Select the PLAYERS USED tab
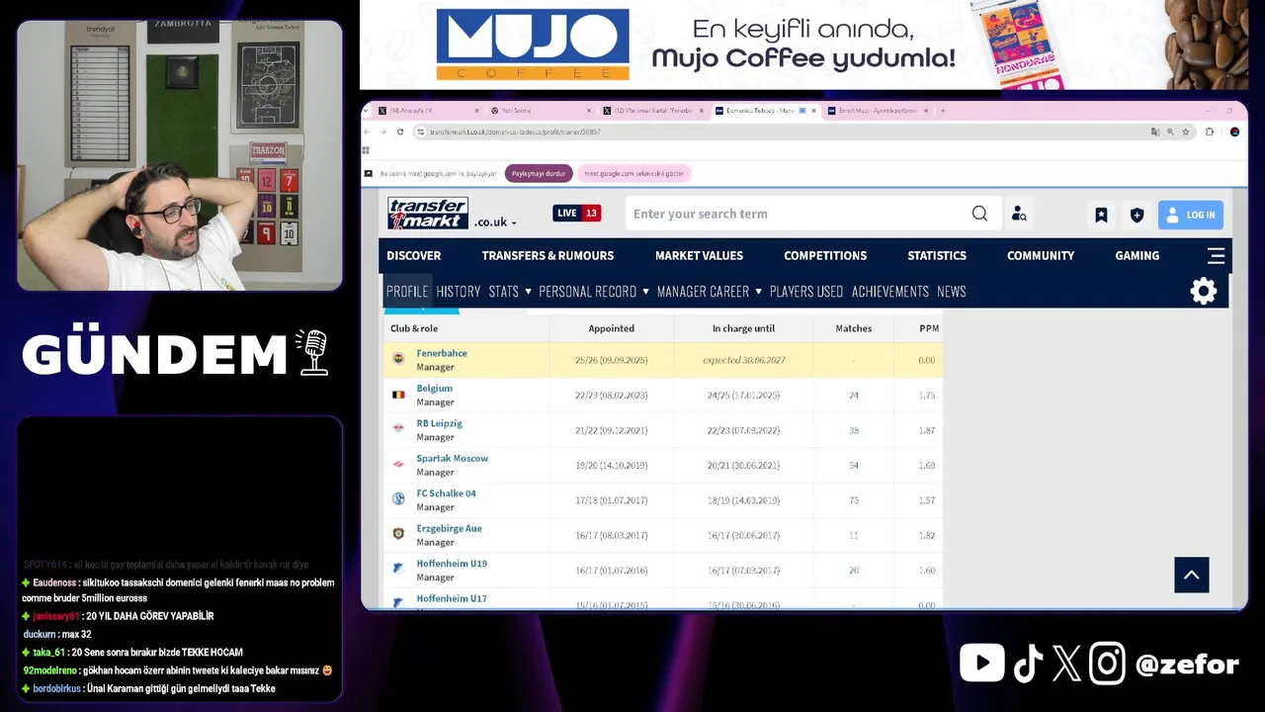Viewport: 1265px width, 712px height. pyautogui.click(x=806, y=292)
